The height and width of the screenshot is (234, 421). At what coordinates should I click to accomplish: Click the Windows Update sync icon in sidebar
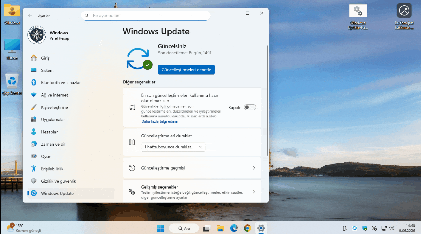[34, 193]
